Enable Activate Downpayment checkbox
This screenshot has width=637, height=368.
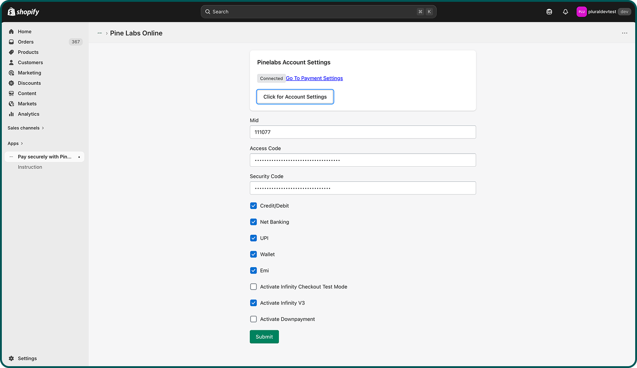(x=253, y=319)
